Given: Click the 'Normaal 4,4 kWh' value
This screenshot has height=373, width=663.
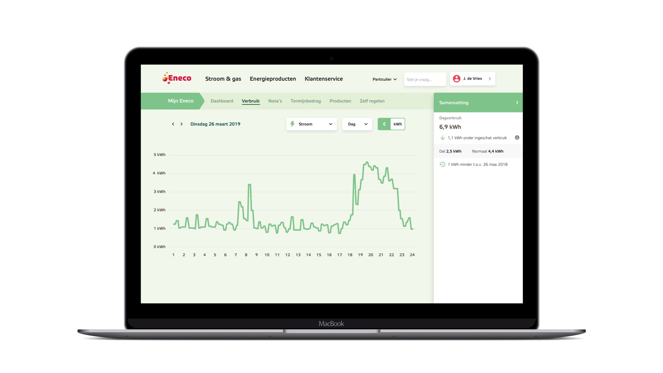Looking at the screenshot, I should tap(488, 151).
